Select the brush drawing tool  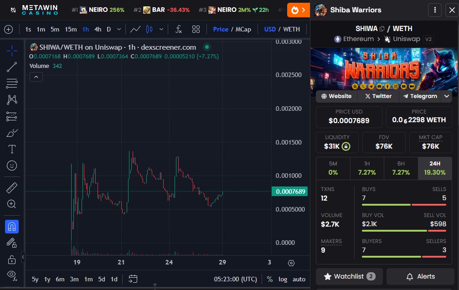click(x=12, y=133)
